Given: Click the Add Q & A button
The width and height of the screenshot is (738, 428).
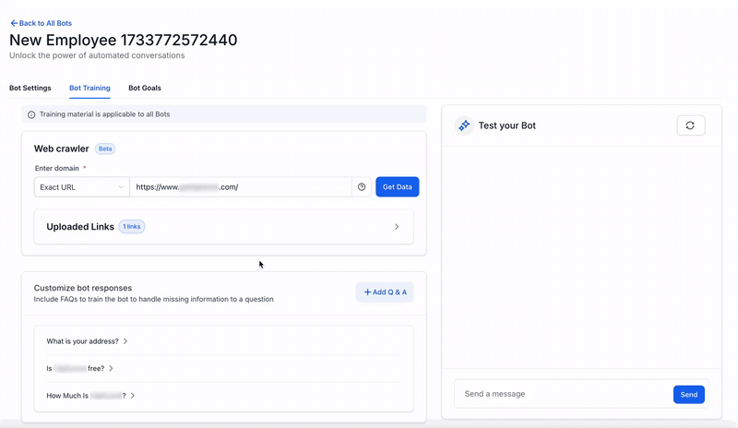Looking at the screenshot, I should click(x=385, y=291).
